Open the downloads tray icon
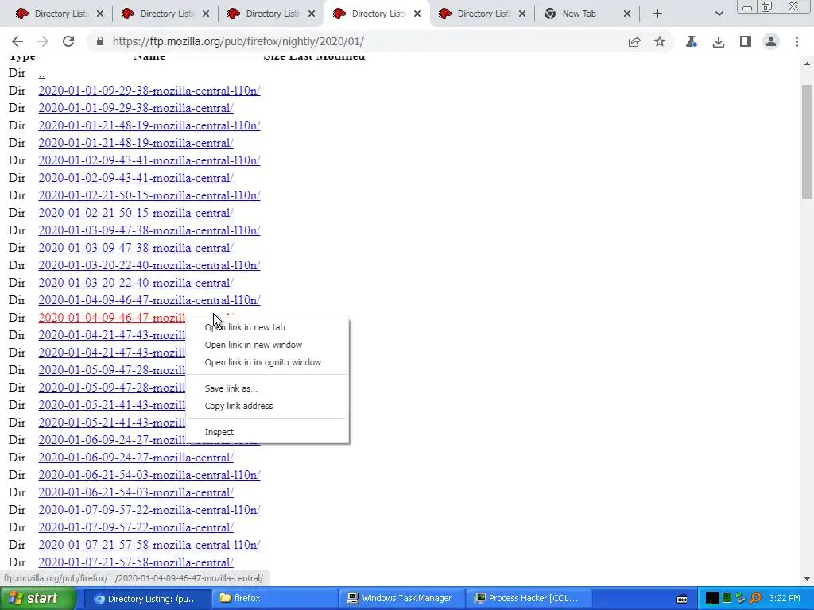The height and width of the screenshot is (610, 814). pyautogui.click(x=718, y=41)
